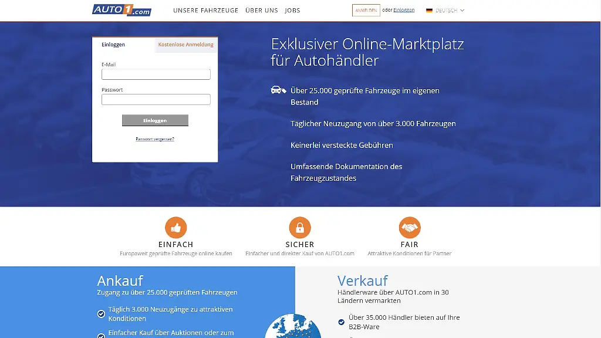Select the Einloggen tab in login box
This screenshot has height=338, width=601.
coord(113,45)
